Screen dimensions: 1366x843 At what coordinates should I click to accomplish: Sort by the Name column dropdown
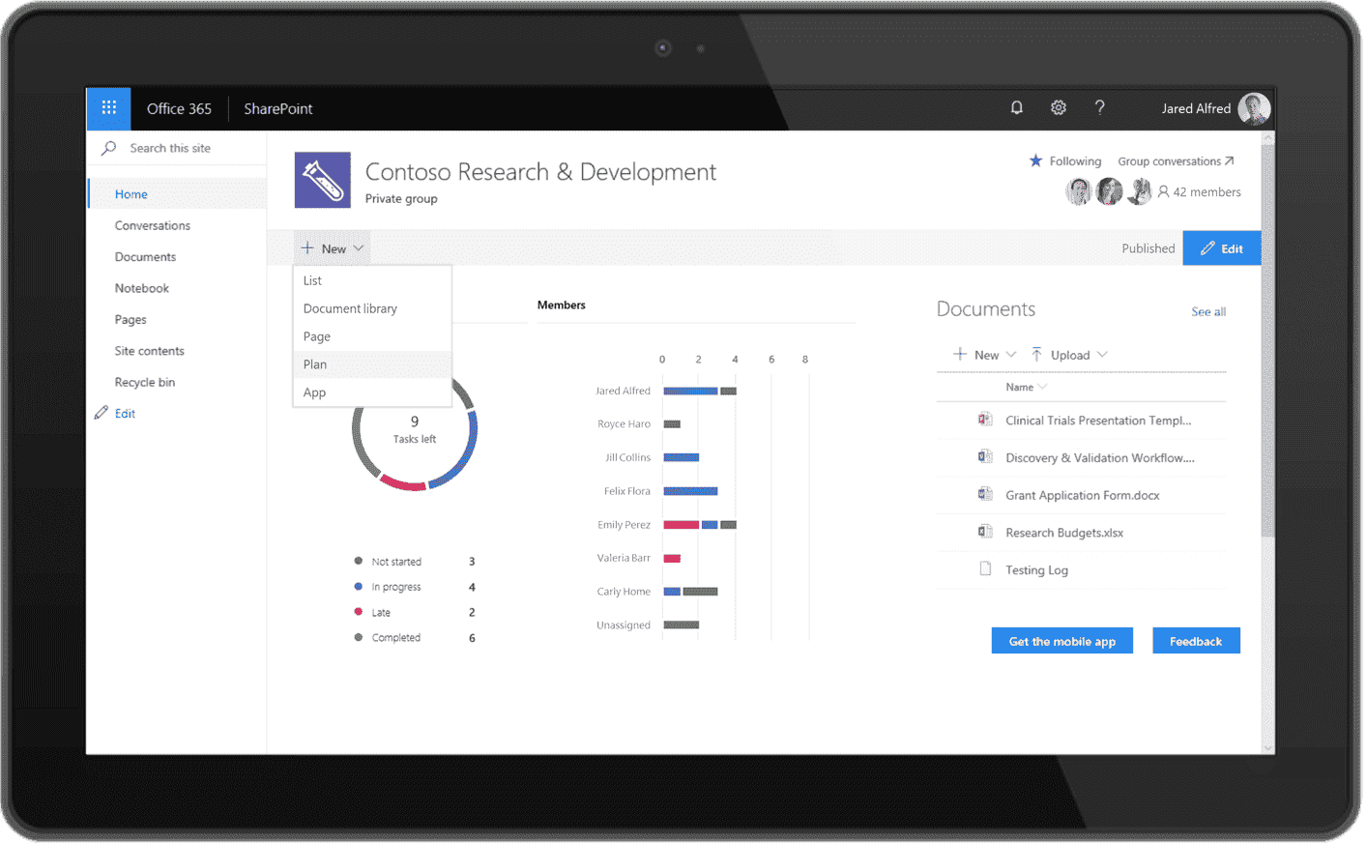(x=1026, y=387)
